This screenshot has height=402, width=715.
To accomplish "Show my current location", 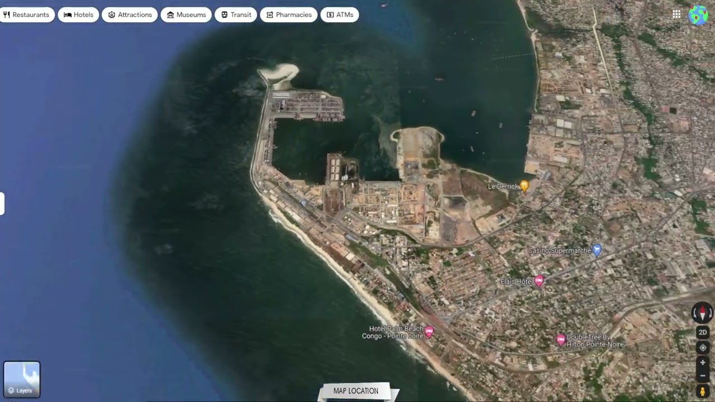I will 703,347.
